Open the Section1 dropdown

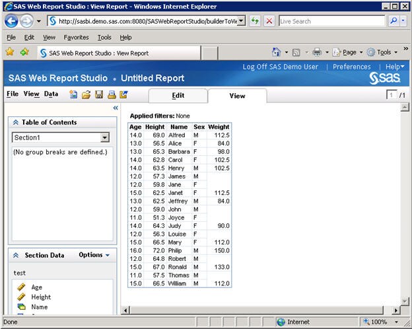104,137
